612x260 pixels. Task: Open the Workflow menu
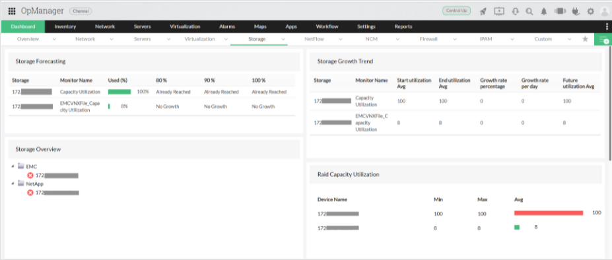click(x=327, y=26)
